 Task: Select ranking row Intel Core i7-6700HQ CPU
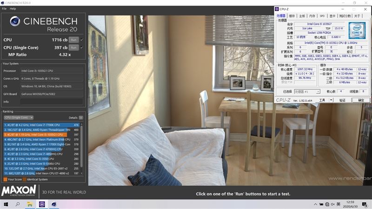click(x=41, y=149)
